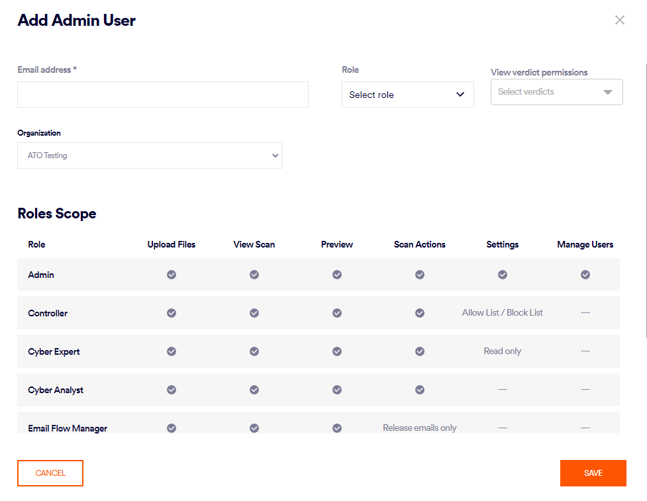The width and height of the screenshot is (647, 501).
Task: Click the Cyber Analyst row View Scan checkmark
Action: [x=254, y=390]
